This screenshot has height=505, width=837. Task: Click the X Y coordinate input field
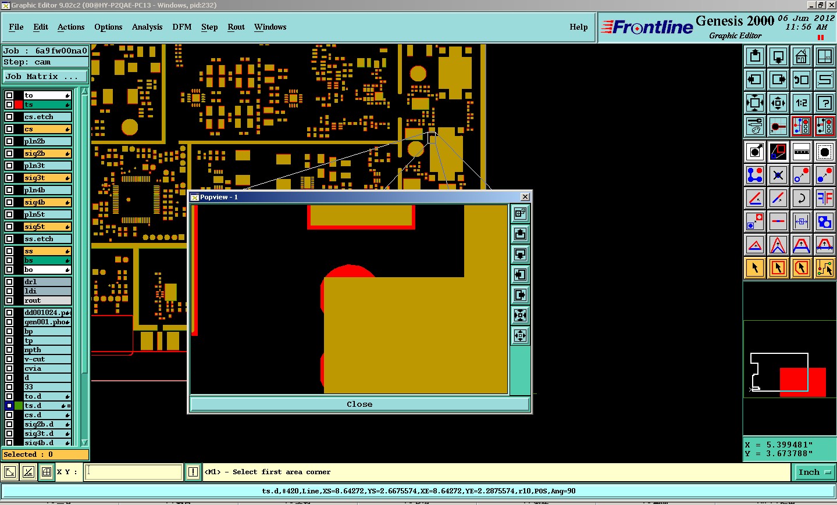[x=134, y=472]
